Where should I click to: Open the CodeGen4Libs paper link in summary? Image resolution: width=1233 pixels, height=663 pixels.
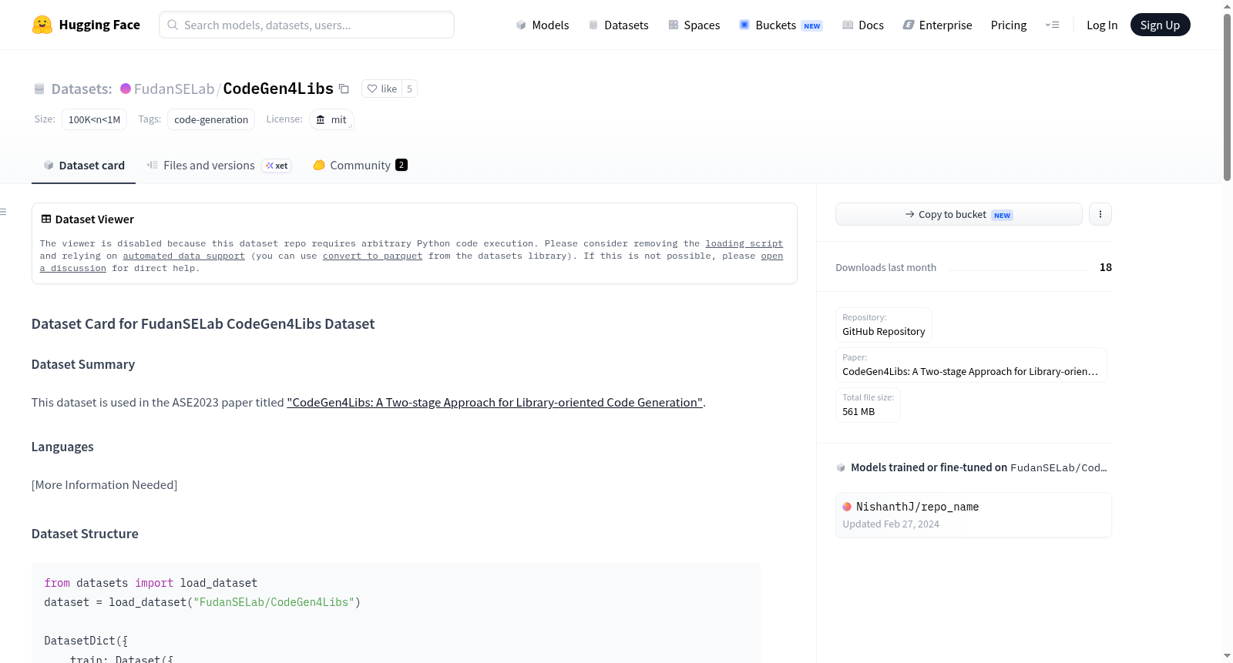495,402
